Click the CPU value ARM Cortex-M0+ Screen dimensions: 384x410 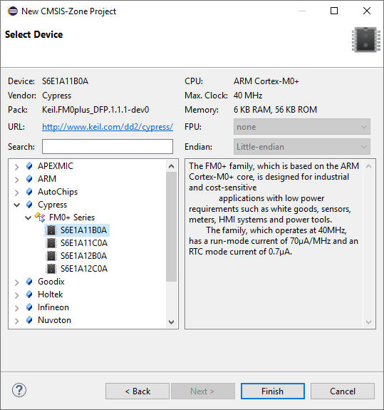tap(266, 81)
